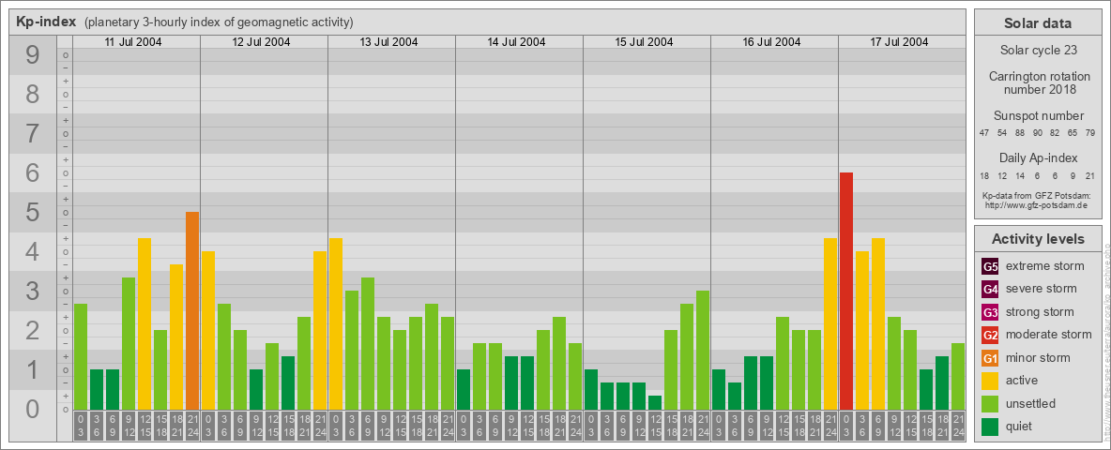Click the '13 Jul 2004' date header
The height and width of the screenshot is (450, 1111).
pos(388,42)
